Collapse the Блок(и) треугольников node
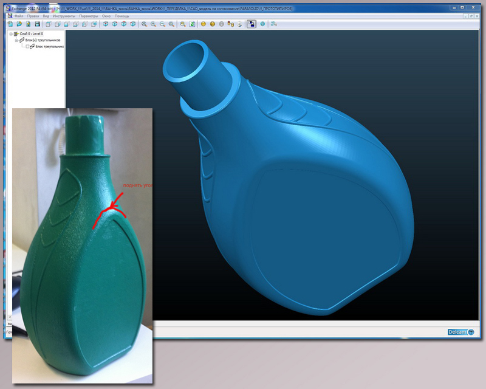The image size is (486, 389). [17, 40]
